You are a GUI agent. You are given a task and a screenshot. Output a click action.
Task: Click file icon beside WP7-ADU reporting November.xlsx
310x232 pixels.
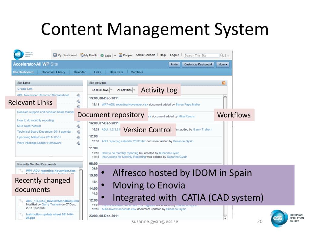pyautogui.click(x=21, y=171)
